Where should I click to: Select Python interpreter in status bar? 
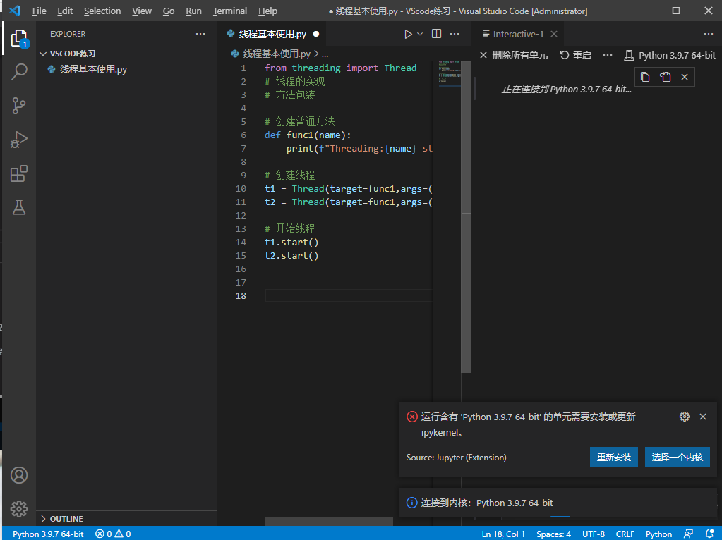(x=48, y=534)
